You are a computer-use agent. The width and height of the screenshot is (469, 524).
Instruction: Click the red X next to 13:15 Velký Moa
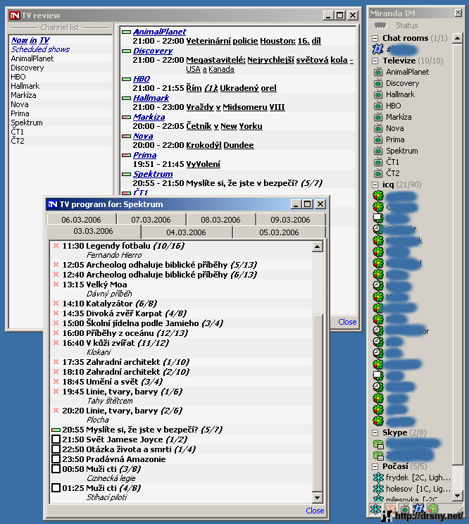[56, 285]
